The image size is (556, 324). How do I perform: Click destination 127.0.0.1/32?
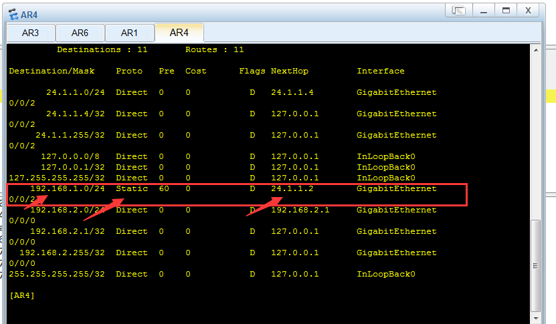(x=73, y=167)
